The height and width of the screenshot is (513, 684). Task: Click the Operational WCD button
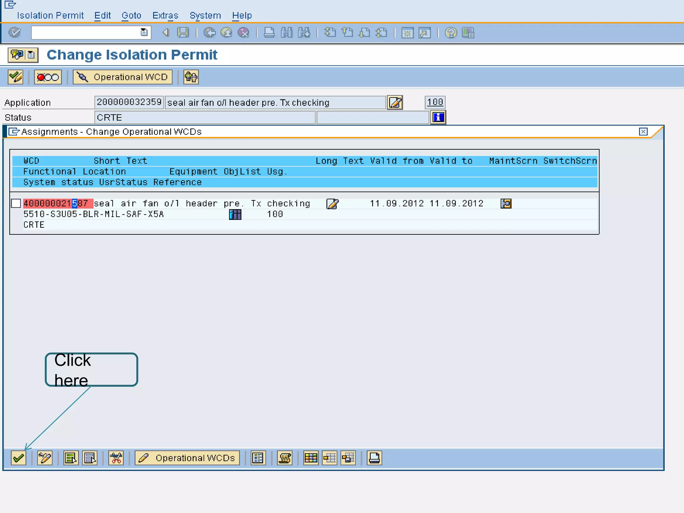coord(123,77)
